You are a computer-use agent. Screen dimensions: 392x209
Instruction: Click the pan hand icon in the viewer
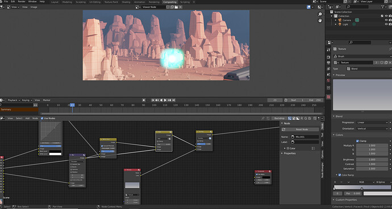coord(320,21)
